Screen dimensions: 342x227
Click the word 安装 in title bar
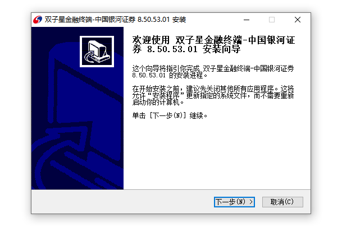179,20
